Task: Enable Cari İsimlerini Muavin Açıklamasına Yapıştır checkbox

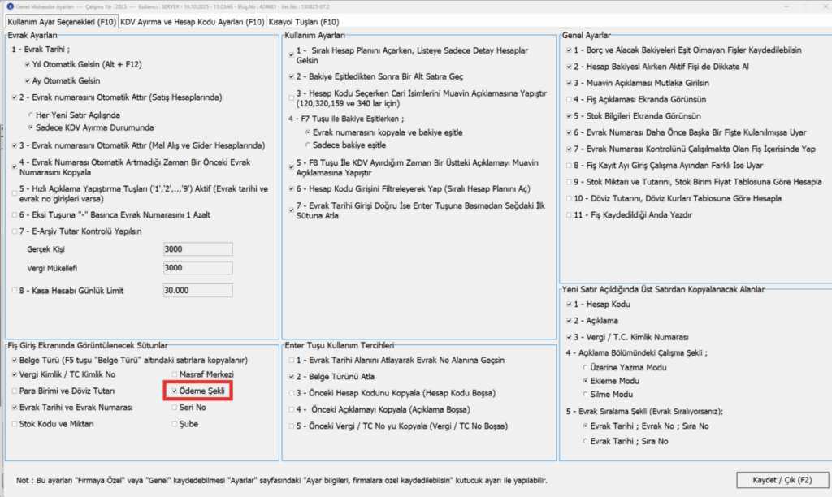Action: point(292,97)
